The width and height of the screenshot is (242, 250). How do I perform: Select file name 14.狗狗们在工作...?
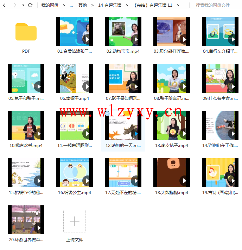pos(220,146)
